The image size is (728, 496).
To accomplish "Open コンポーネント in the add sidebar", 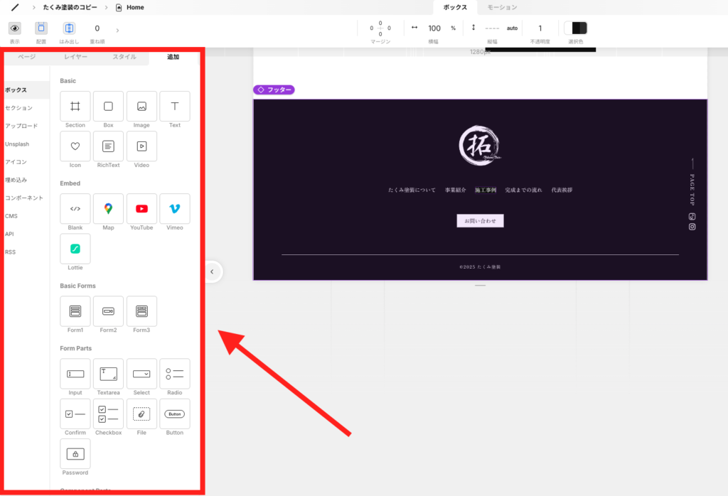I will click(24, 198).
